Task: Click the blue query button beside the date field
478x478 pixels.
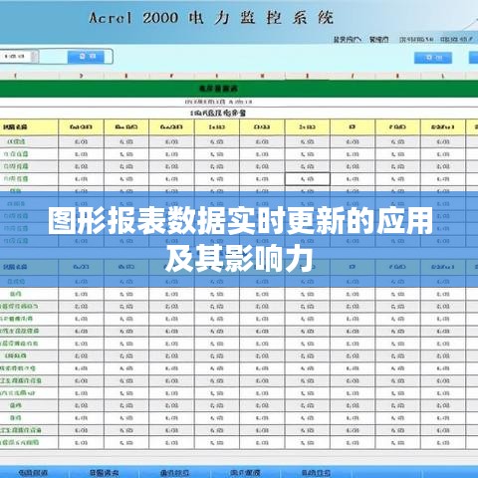Action: tap(87, 57)
